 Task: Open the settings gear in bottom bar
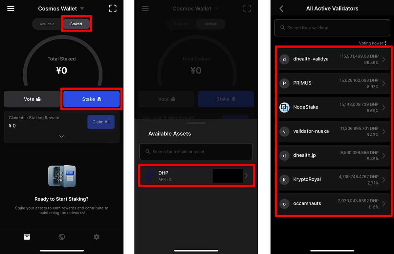(97, 237)
